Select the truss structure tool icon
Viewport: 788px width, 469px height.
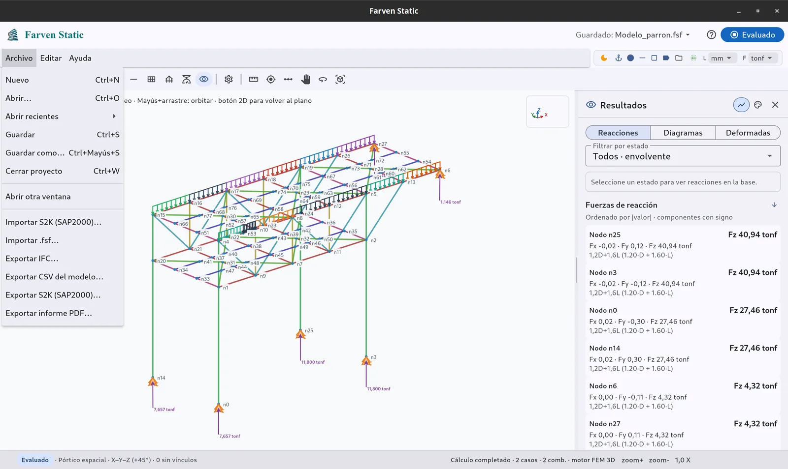(x=169, y=79)
